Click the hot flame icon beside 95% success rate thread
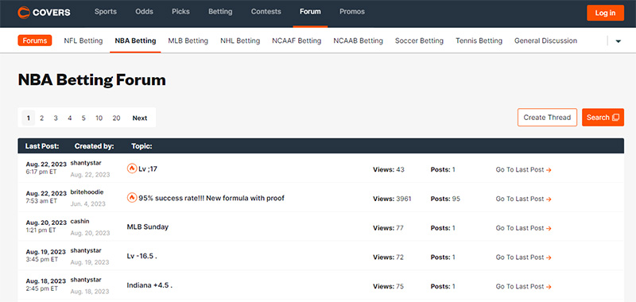This screenshot has height=302, width=636. click(131, 198)
